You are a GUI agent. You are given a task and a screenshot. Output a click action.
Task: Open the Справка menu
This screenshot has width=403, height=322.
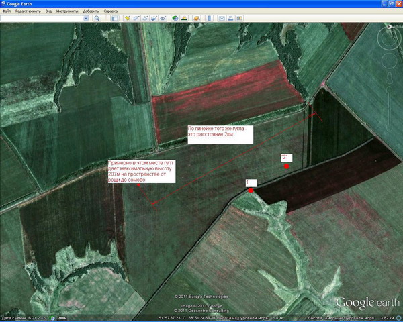click(110, 11)
